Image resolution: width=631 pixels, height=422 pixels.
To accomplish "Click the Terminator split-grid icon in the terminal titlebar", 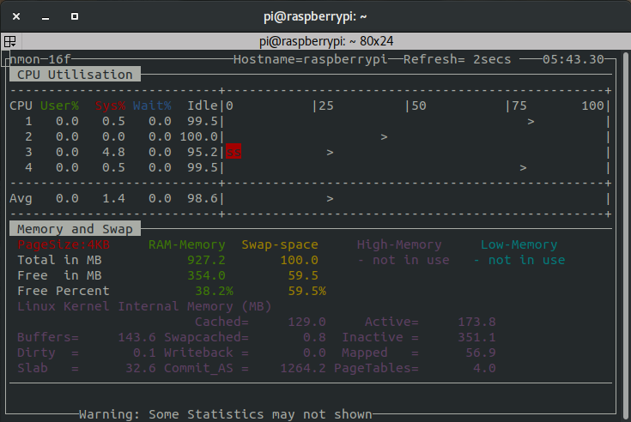I will tap(9, 41).
